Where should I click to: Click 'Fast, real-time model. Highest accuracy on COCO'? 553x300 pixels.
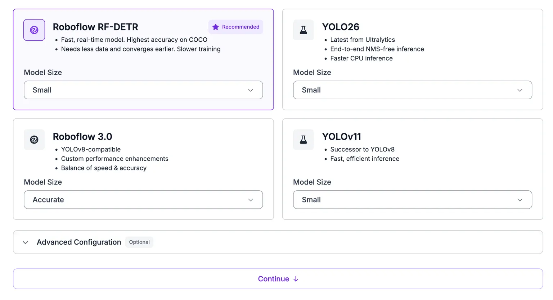click(134, 40)
